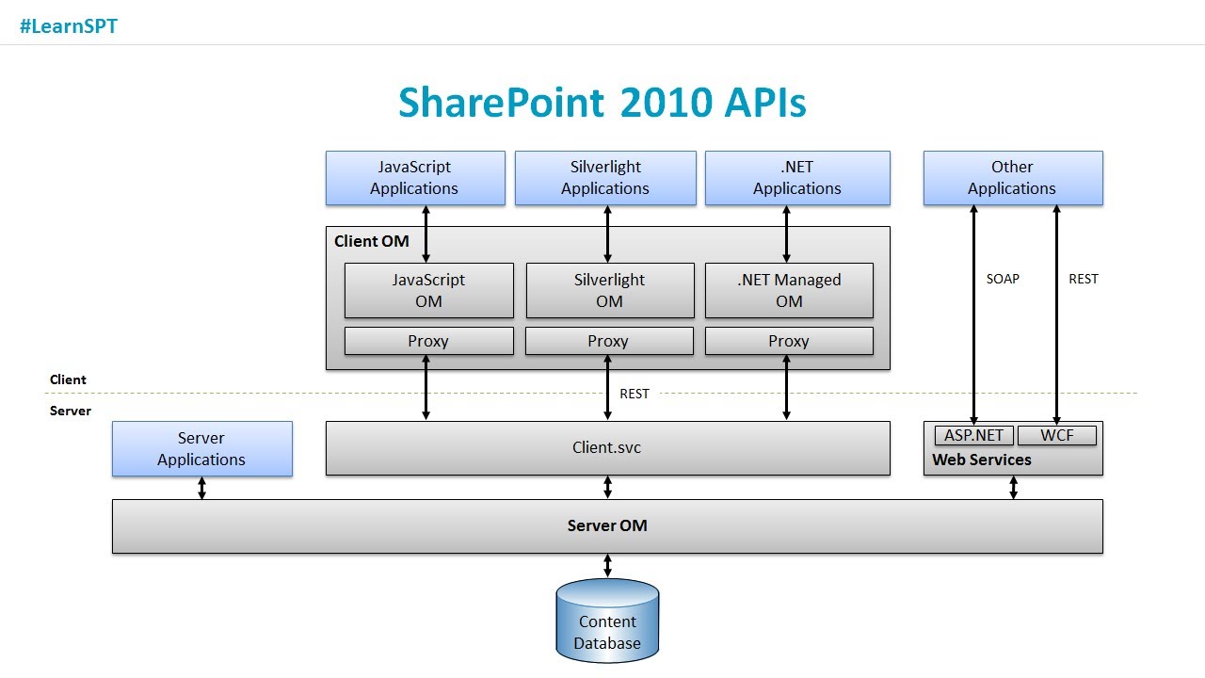Select the WCF box
1205x678 pixels.
[x=1057, y=435]
